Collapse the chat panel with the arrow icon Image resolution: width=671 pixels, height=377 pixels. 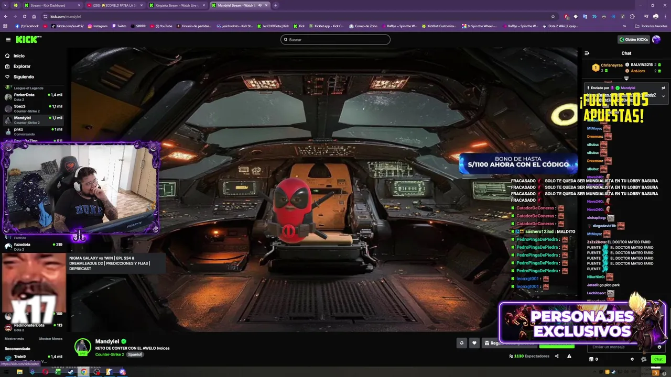pyautogui.click(x=587, y=53)
